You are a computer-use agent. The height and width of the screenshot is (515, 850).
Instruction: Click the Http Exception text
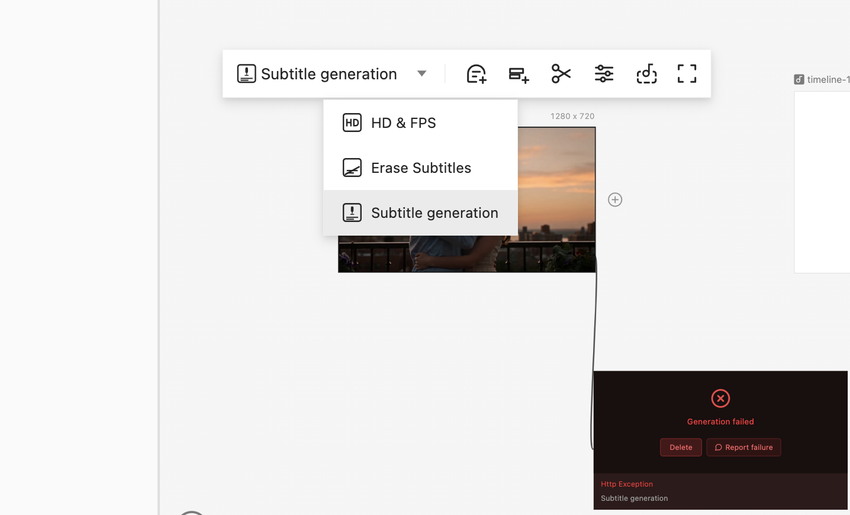(627, 484)
